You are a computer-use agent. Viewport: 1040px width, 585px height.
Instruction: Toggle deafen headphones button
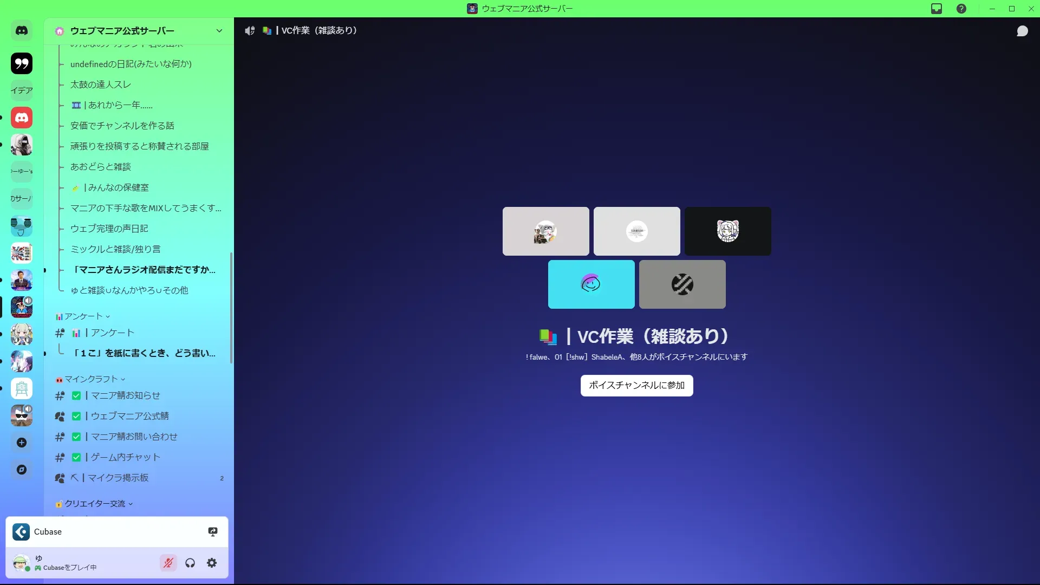[190, 563]
